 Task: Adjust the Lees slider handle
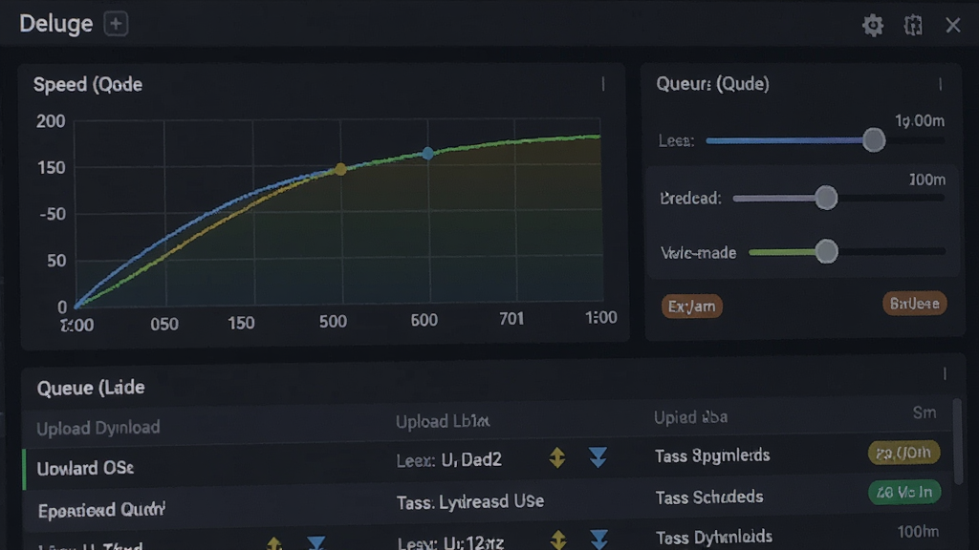coord(874,140)
